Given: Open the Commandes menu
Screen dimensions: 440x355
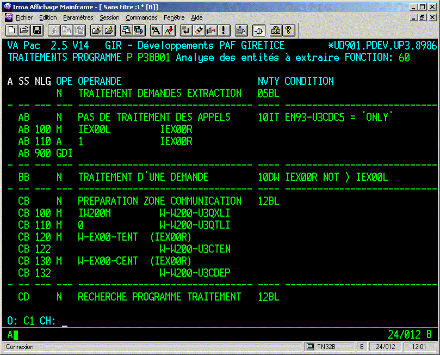Looking at the screenshot, I should point(141,17).
